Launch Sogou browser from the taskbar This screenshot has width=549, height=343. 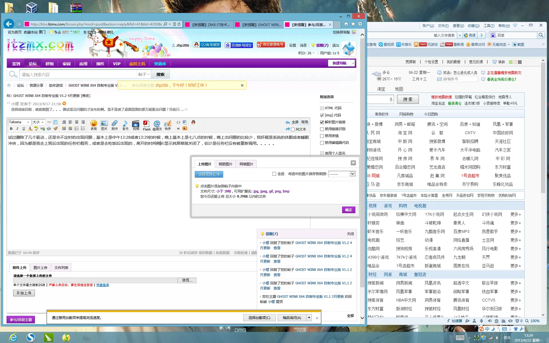click(31, 338)
